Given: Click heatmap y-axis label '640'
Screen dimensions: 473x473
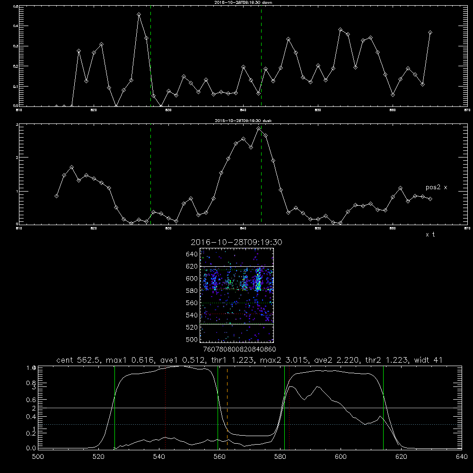Looking at the screenshot, I should point(192,254).
